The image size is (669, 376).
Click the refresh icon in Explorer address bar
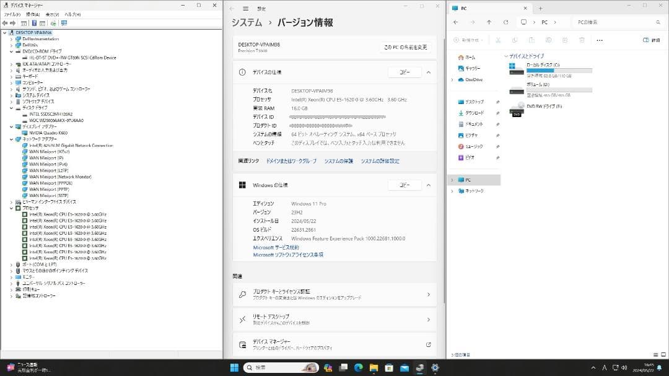pyautogui.click(x=506, y=22)
